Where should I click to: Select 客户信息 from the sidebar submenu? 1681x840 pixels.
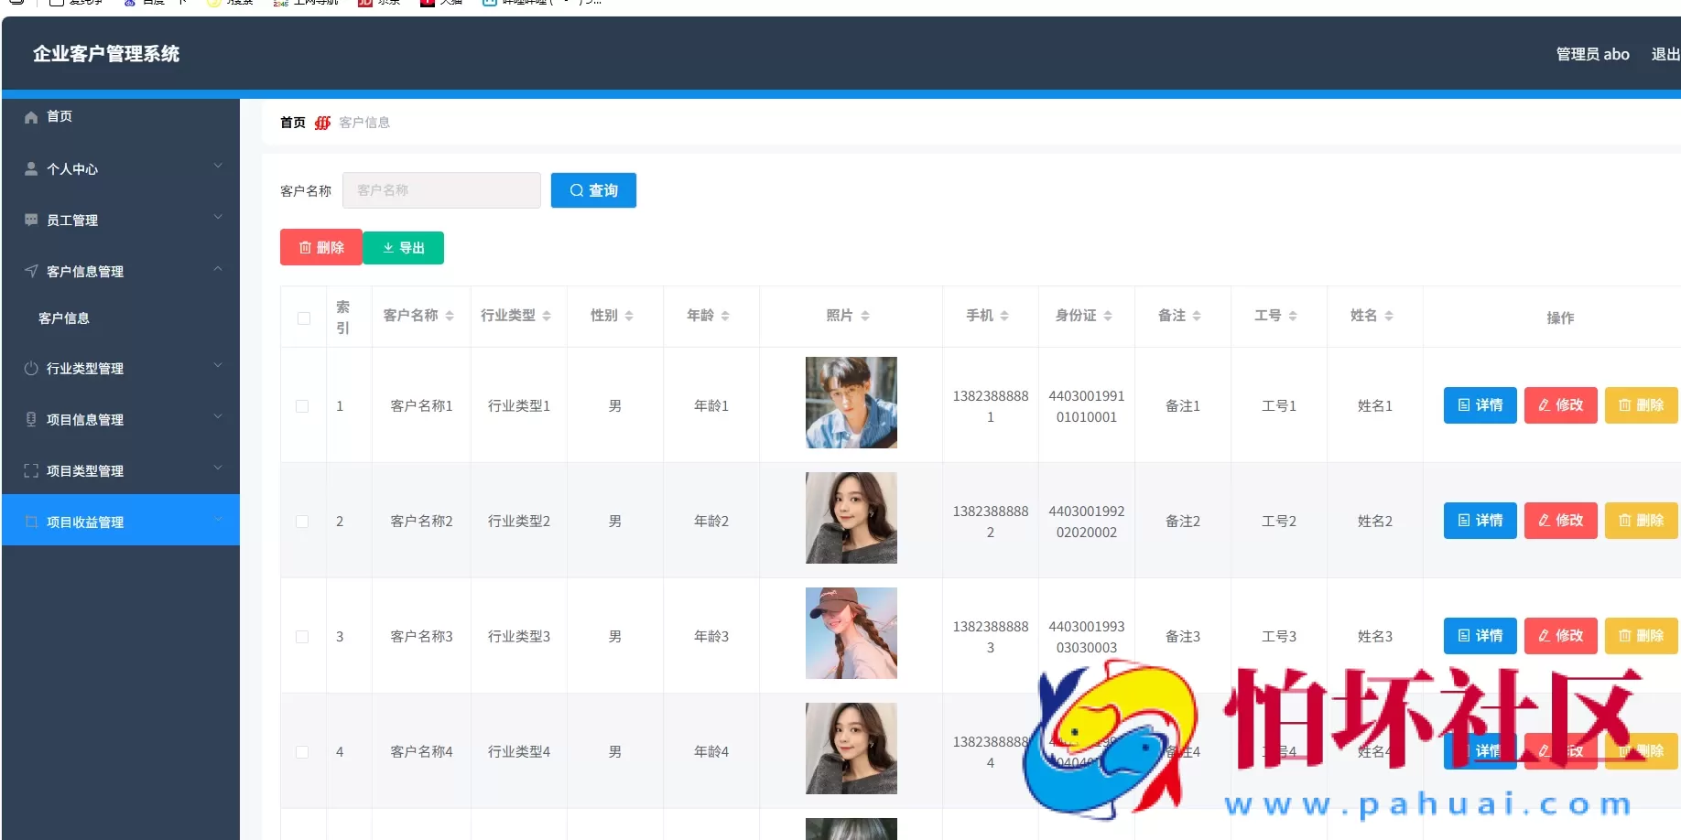(63, 318)
